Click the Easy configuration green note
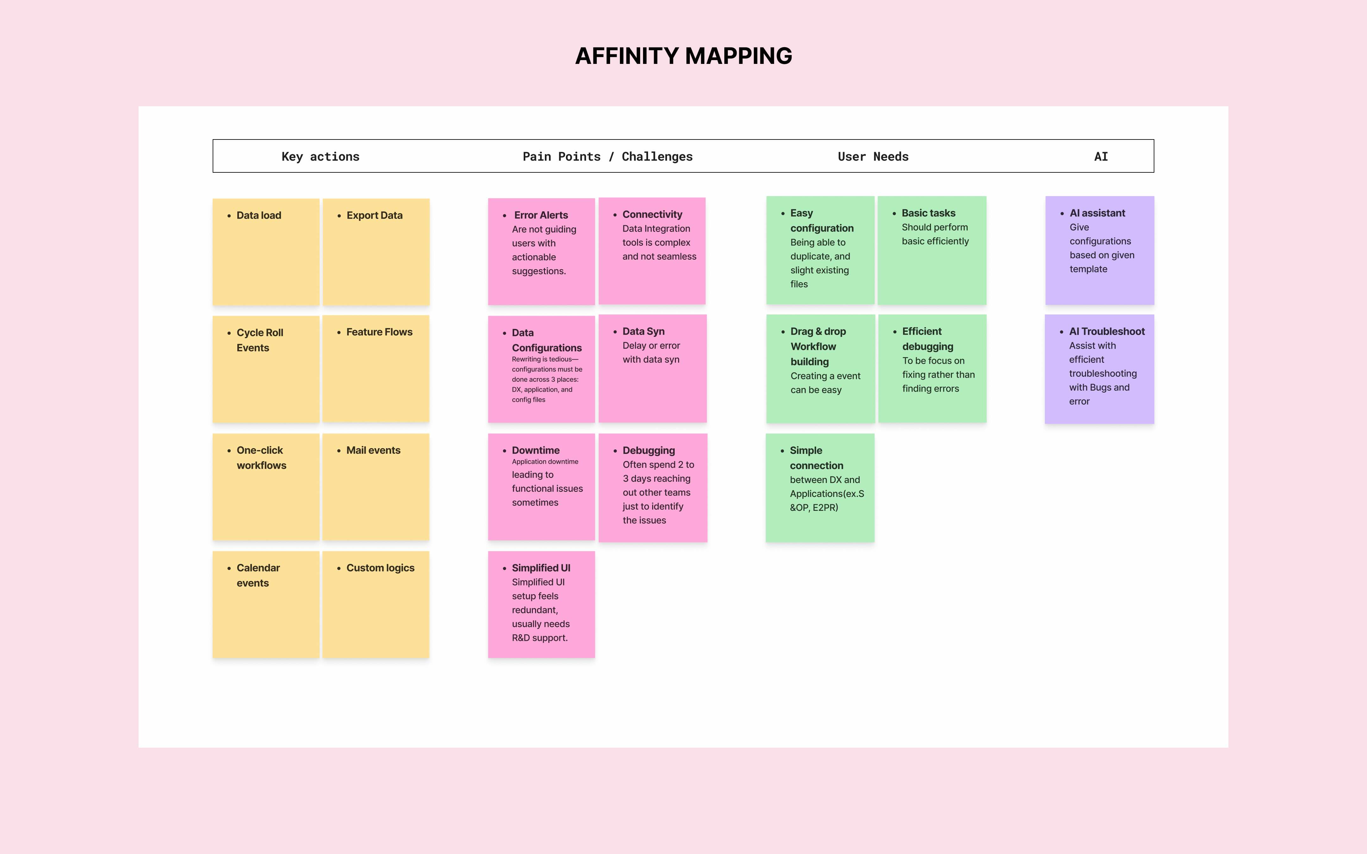The image size is (1367, 854). (x=820, y=250)
